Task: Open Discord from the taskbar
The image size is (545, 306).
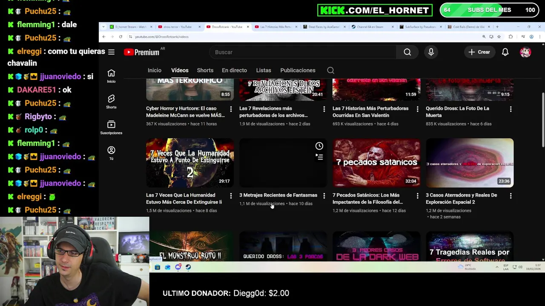Action: click(x=178, y=267)
